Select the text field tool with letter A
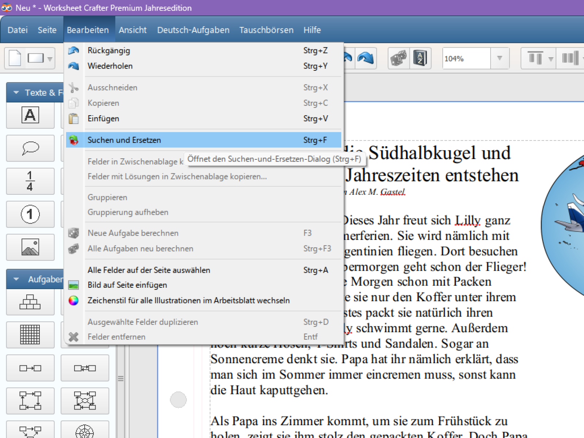The width and height of the screenshot is (584, 438). click(30, 115)
